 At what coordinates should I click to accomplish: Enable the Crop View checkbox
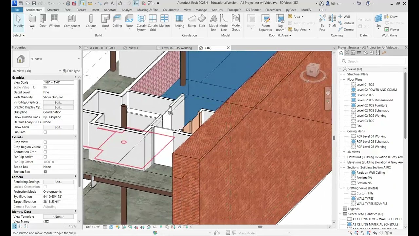[45, 142]
